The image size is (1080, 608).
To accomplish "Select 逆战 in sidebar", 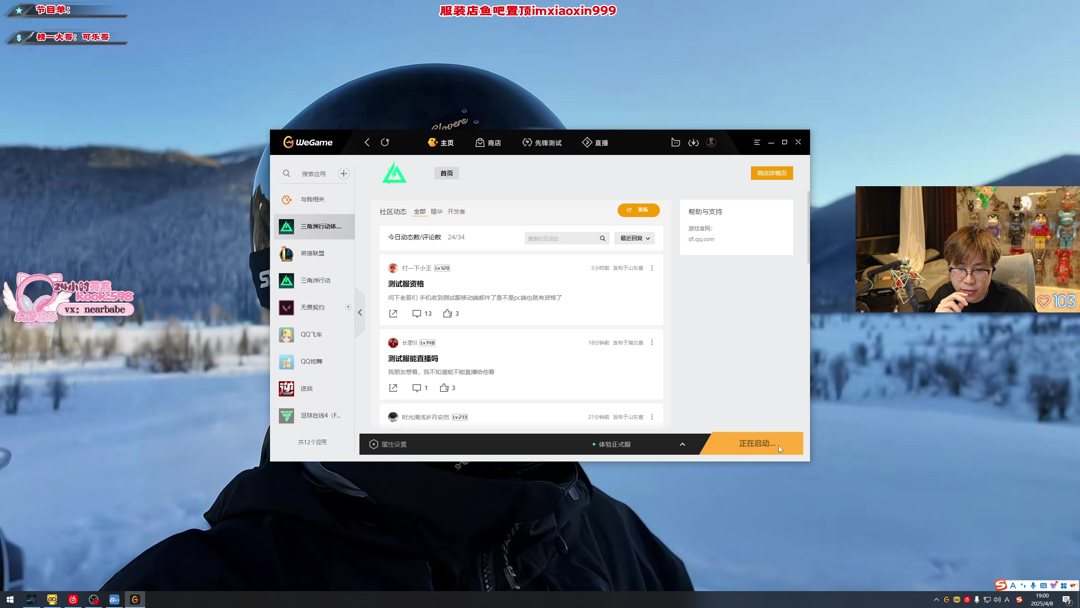I will pos(314,388).
